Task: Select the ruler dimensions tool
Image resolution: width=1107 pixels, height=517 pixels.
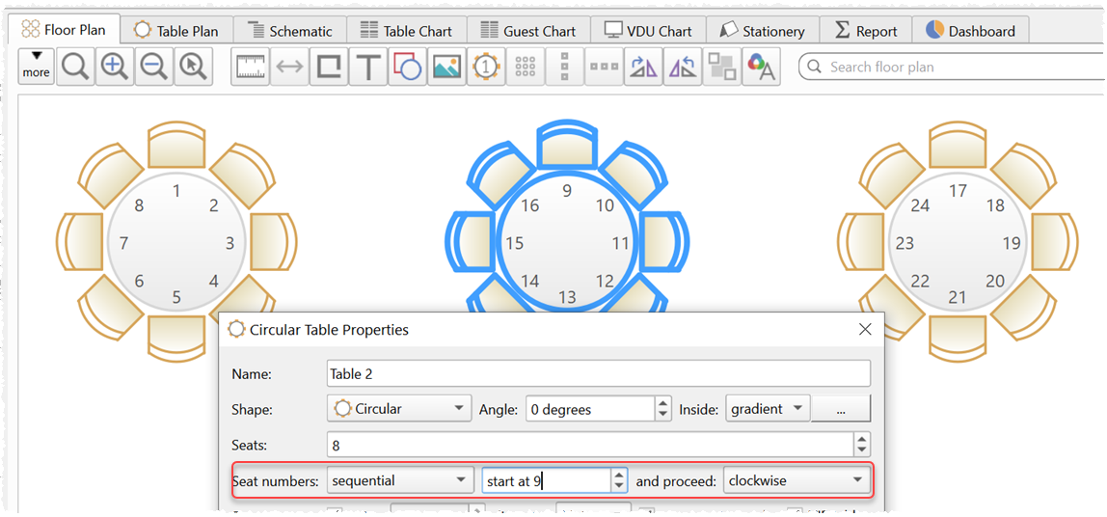Action: coord(250,68)
